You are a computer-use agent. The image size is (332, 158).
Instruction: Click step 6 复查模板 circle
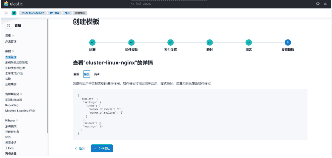click(288, 43)
